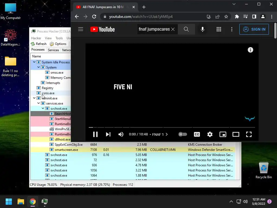Toggle the autoplay switch in the player
The height and width of the screenshot is (208, 277).
coord(183,134)
